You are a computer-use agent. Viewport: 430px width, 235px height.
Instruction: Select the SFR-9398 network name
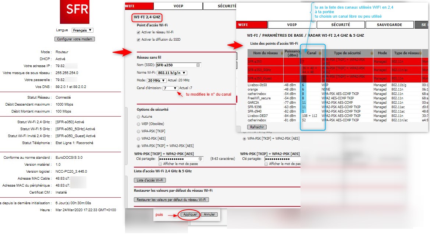(255, 107)
